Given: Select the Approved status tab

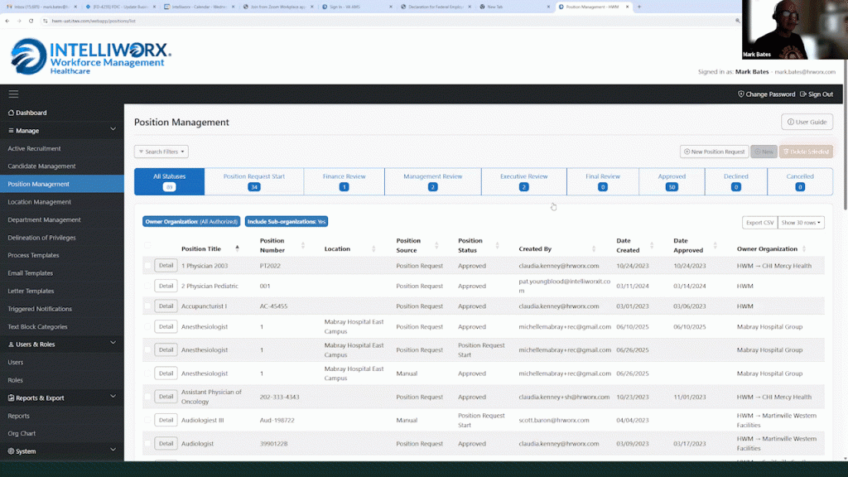Looking at the screenshot, I should coord(672,181).
